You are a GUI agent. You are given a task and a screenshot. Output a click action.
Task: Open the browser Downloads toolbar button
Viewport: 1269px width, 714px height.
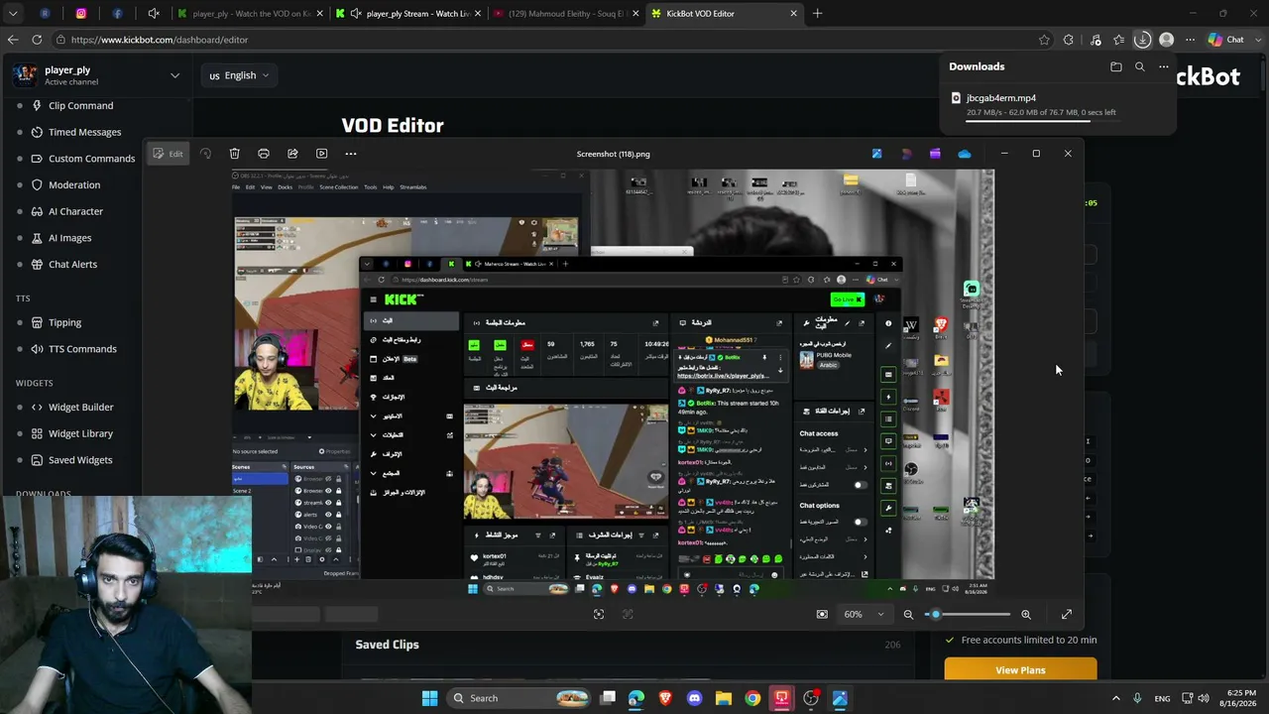[1142, 40]
